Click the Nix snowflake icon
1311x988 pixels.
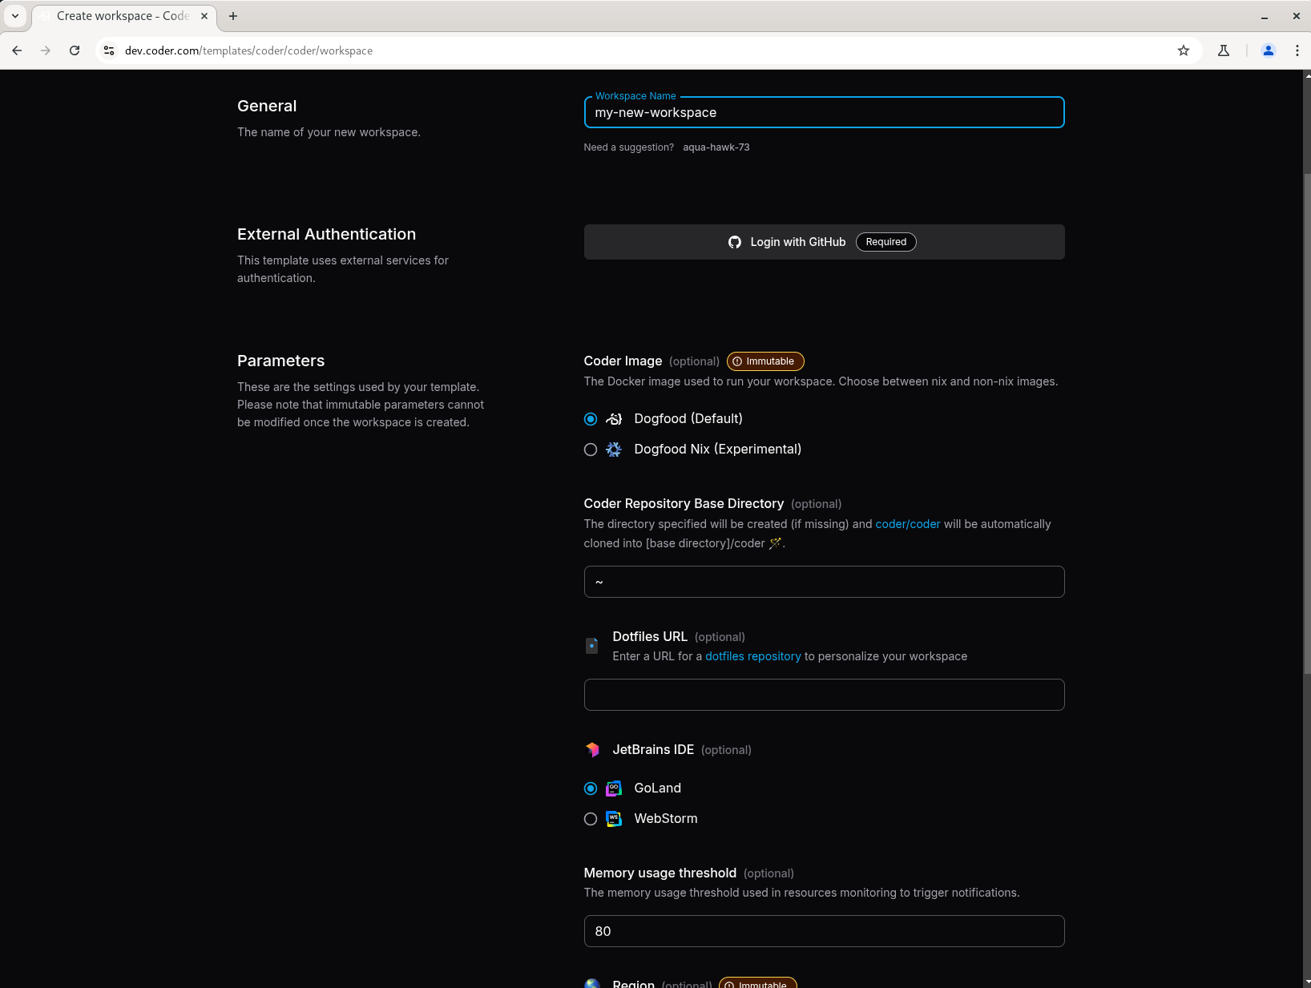point(614,450)
